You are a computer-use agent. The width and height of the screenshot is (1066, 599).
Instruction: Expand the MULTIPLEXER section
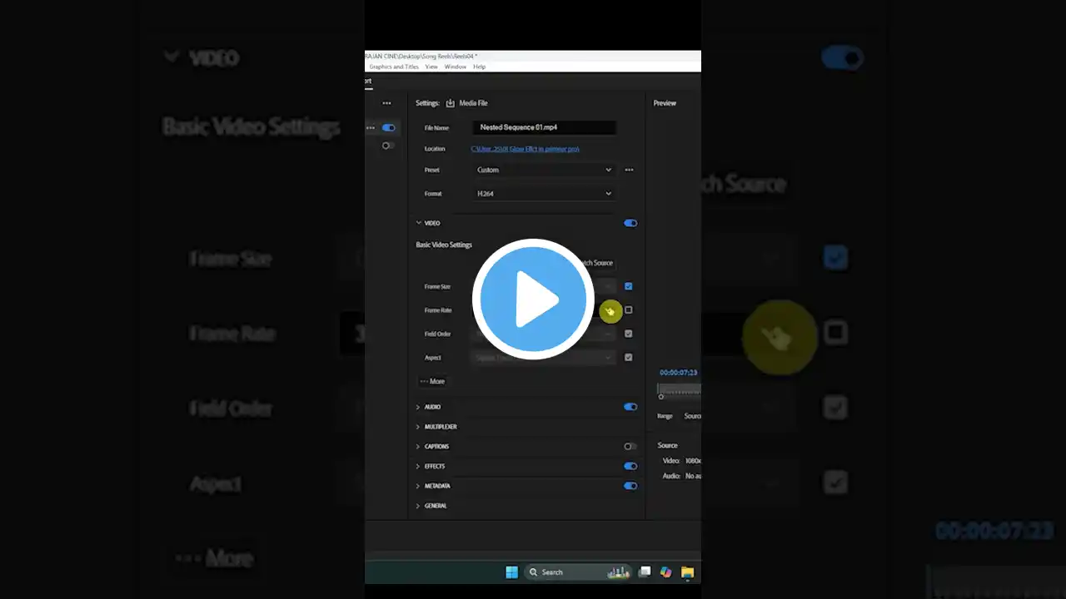[418, 427]
